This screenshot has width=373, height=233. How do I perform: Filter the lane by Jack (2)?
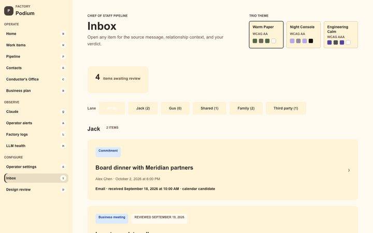(143, 108)
